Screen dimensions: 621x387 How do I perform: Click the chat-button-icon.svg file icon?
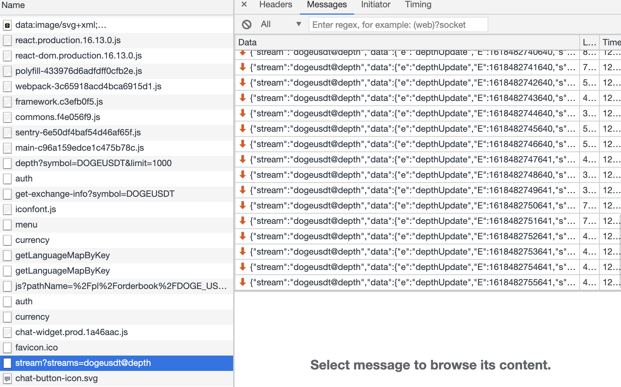point(7,379)
